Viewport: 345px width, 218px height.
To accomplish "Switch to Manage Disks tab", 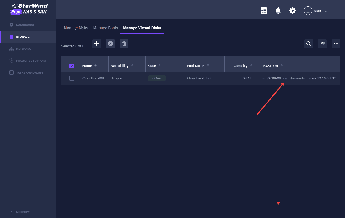I will point(76,28).
